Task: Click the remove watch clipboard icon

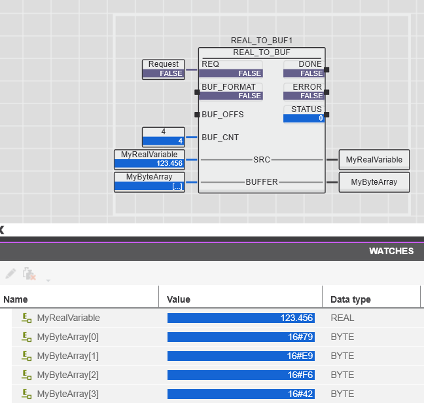Action: (29, 274)
